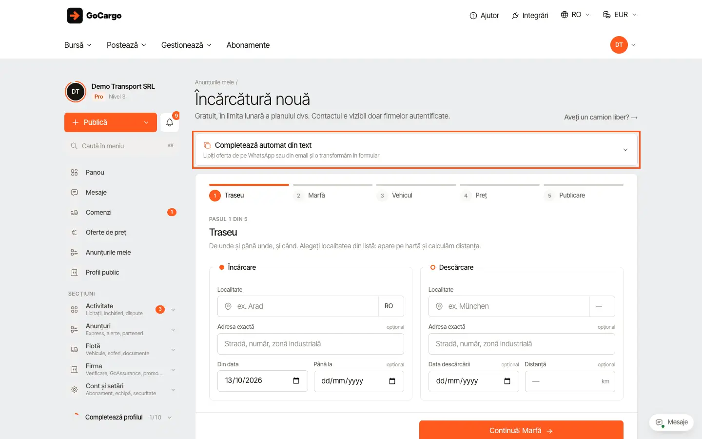This screenshot has height=439, width=702.
Task: Open the Ajutor help icon link
Action: pos(473,16)
